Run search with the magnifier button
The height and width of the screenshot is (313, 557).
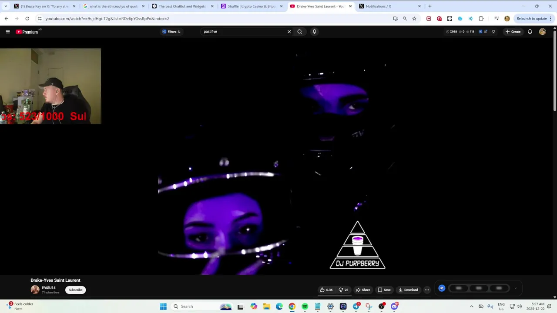299,32
